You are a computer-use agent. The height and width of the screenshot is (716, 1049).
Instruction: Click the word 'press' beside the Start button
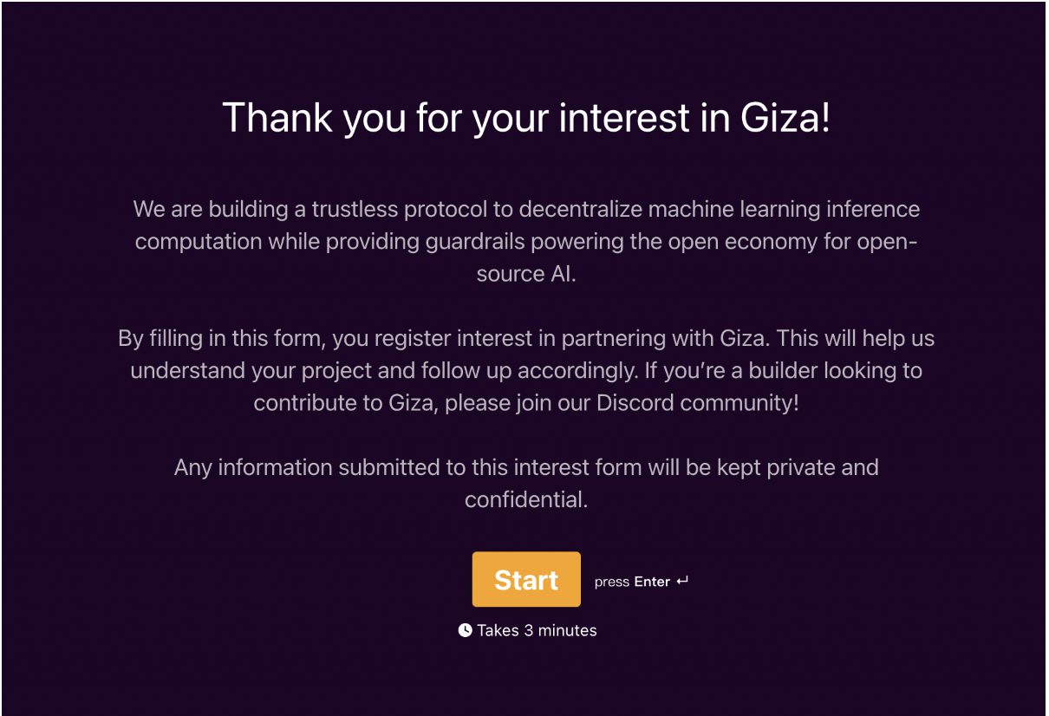pos(612,583)
